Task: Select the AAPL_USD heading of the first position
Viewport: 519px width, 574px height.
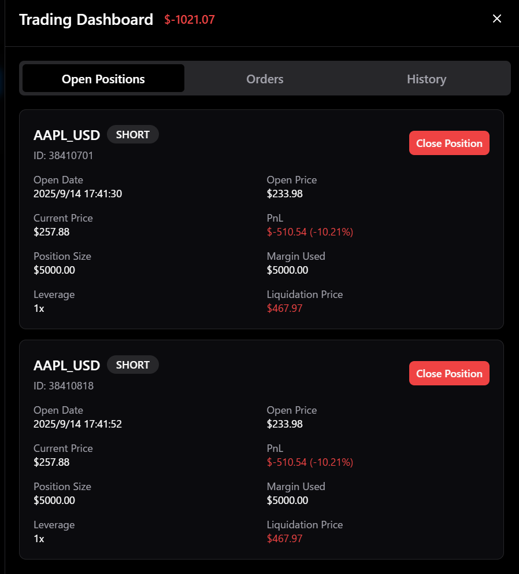Action: point(67,135)
